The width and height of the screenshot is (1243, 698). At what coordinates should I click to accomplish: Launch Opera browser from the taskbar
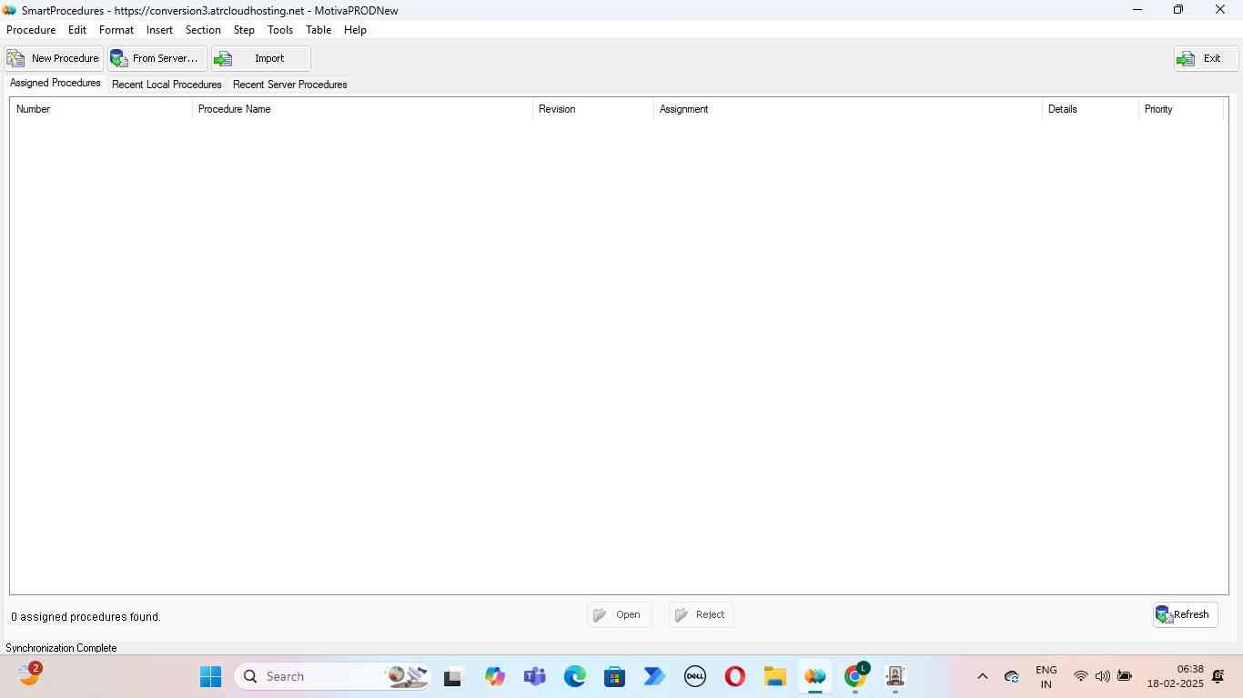tap(735, 677)
